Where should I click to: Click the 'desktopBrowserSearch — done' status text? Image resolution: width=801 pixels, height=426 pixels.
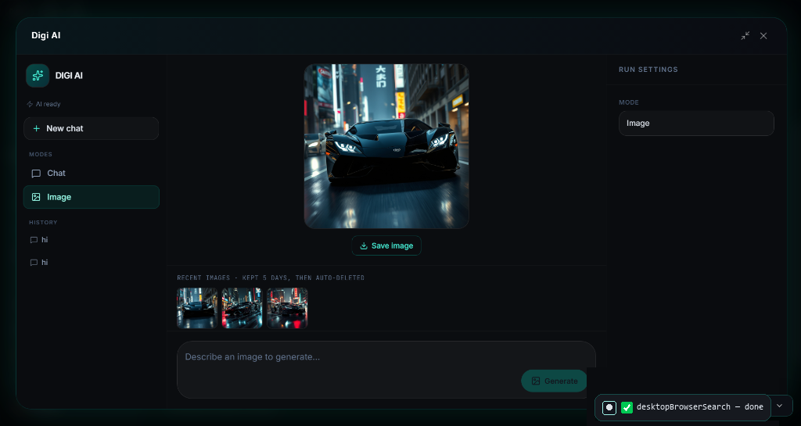pos(700,407)
